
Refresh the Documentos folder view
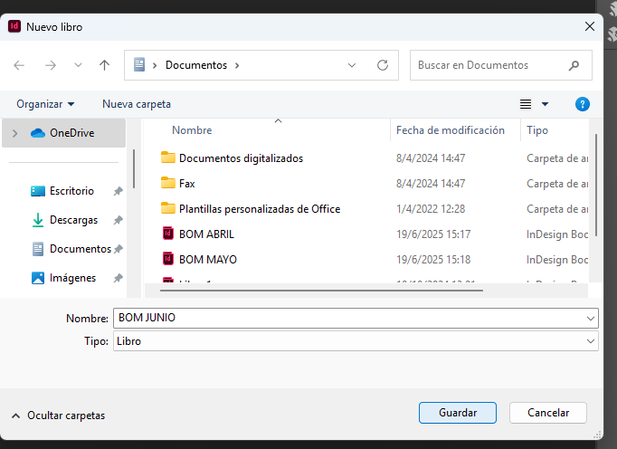coord(383,65)
